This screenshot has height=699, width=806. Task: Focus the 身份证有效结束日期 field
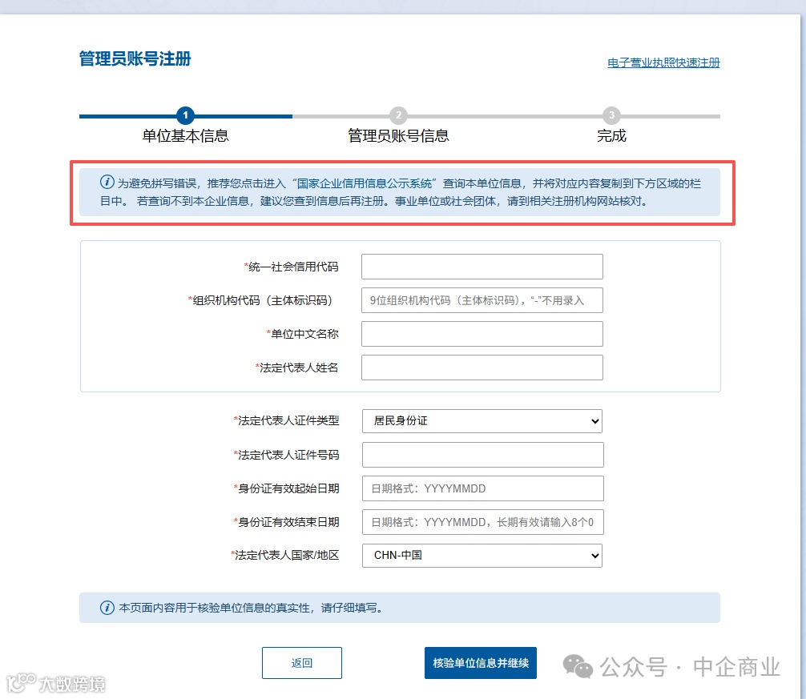coord(482,522)
